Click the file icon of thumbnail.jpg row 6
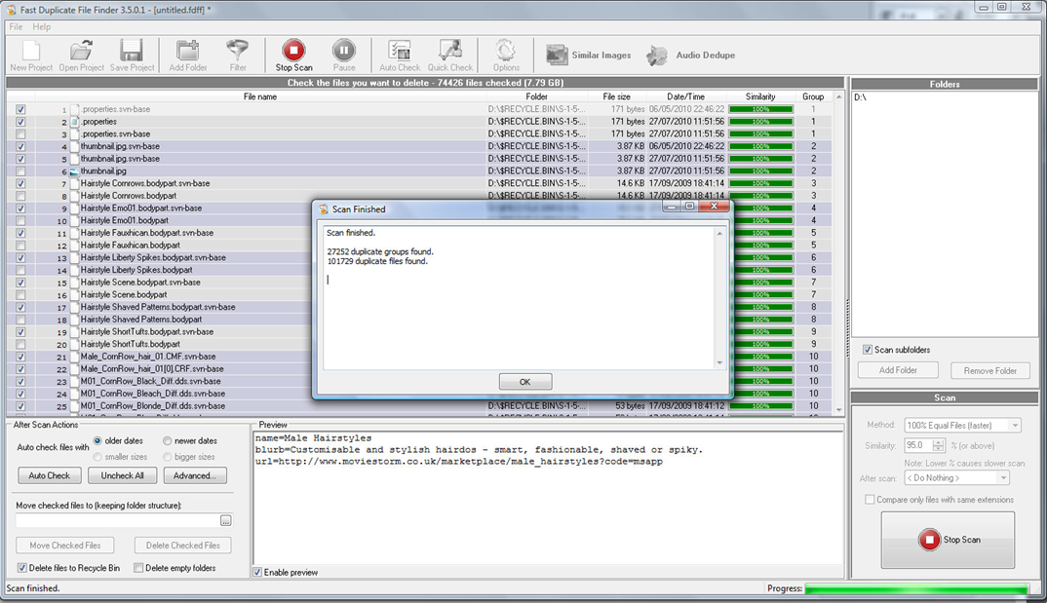This screenshot has height=603, width=1047. tap(74, 171)
